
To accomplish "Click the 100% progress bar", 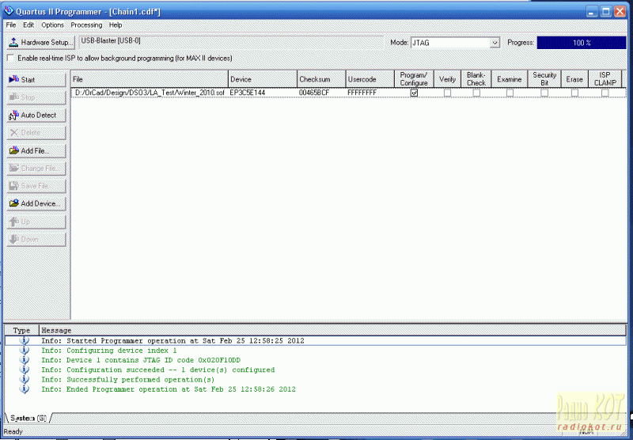I will tap(582, 43).
